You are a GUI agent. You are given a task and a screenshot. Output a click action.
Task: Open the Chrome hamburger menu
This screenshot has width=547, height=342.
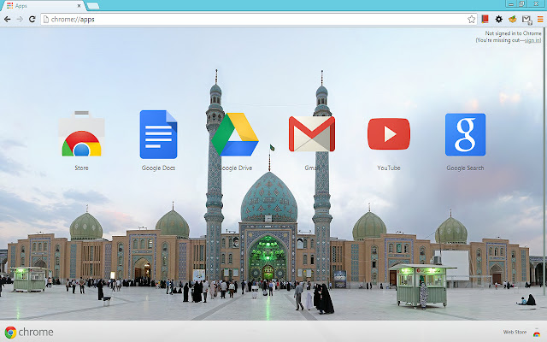coord(538,18)
